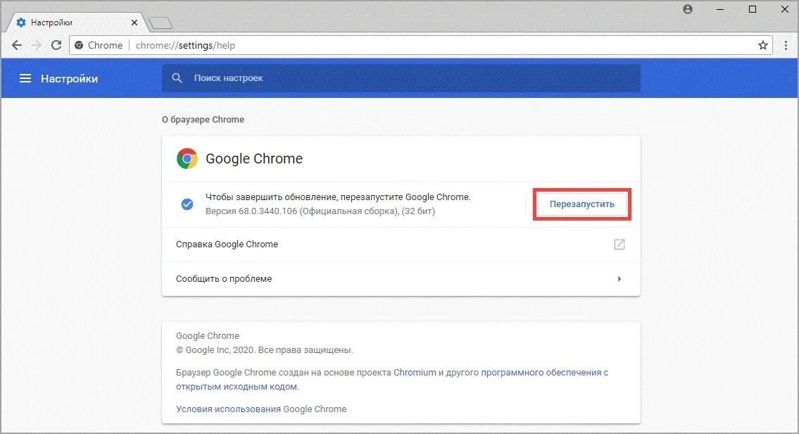Open the Chrome three-dot menu
This screenshot has height=434, width=799.
point(786,45)
